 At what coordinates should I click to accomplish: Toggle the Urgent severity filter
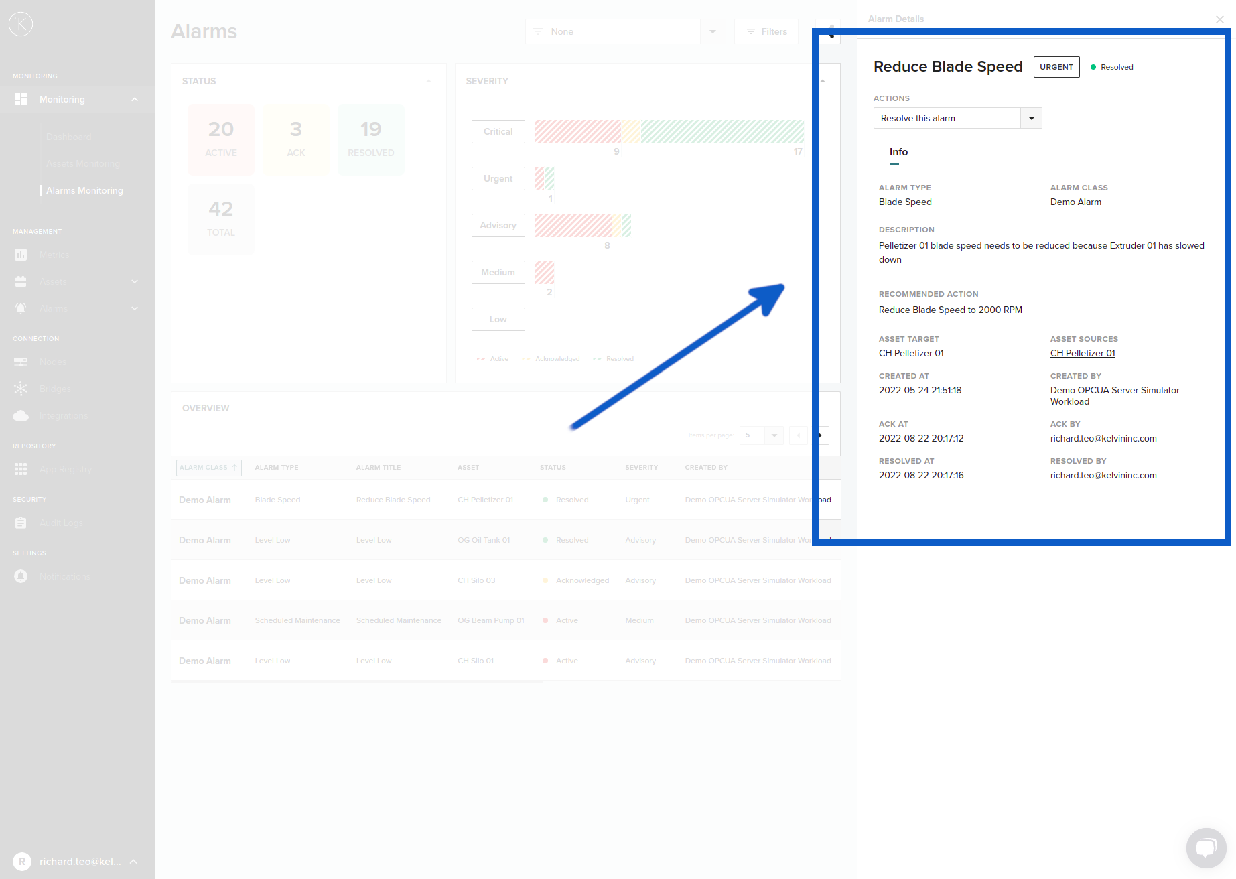coord(498,178)
